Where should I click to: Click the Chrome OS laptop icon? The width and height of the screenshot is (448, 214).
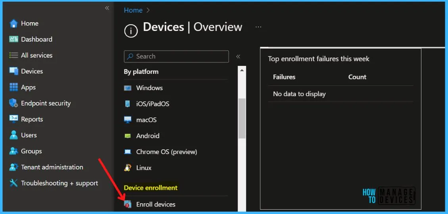coord(128,152)
